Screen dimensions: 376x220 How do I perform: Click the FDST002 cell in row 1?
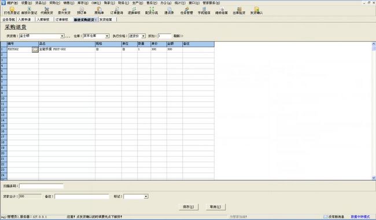[x=20, y=49]
